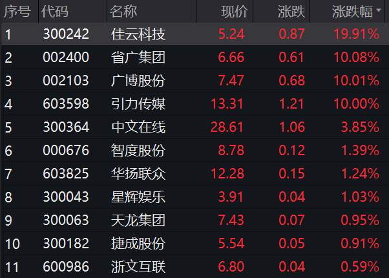Select stock name 省广集团
This screenshot has height=278, width=389.
[x=138, y=58]
